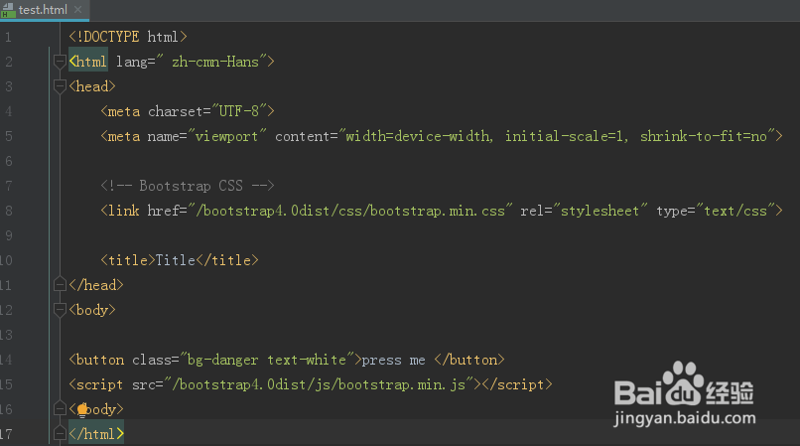
Task: Click line number 8 in the gutter
Action: (9, 211)
